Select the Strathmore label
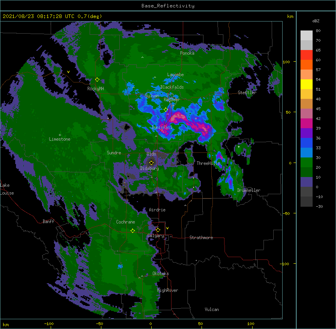This screenshot has width=336, height=329. click(x=201, y=238)
